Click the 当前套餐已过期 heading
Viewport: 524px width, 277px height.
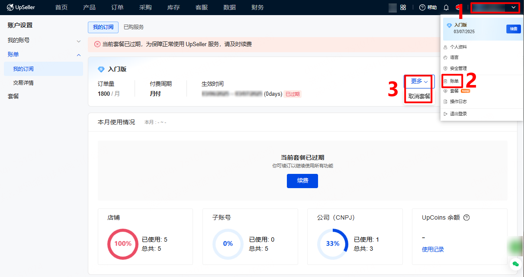tap(302, 157)
